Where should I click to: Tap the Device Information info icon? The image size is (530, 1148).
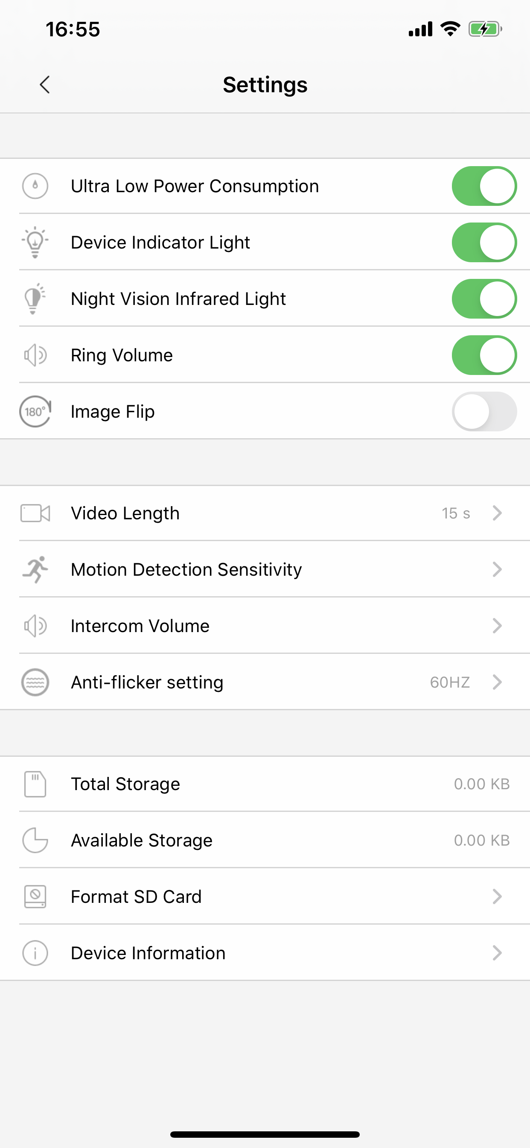[x=35, y=953]
